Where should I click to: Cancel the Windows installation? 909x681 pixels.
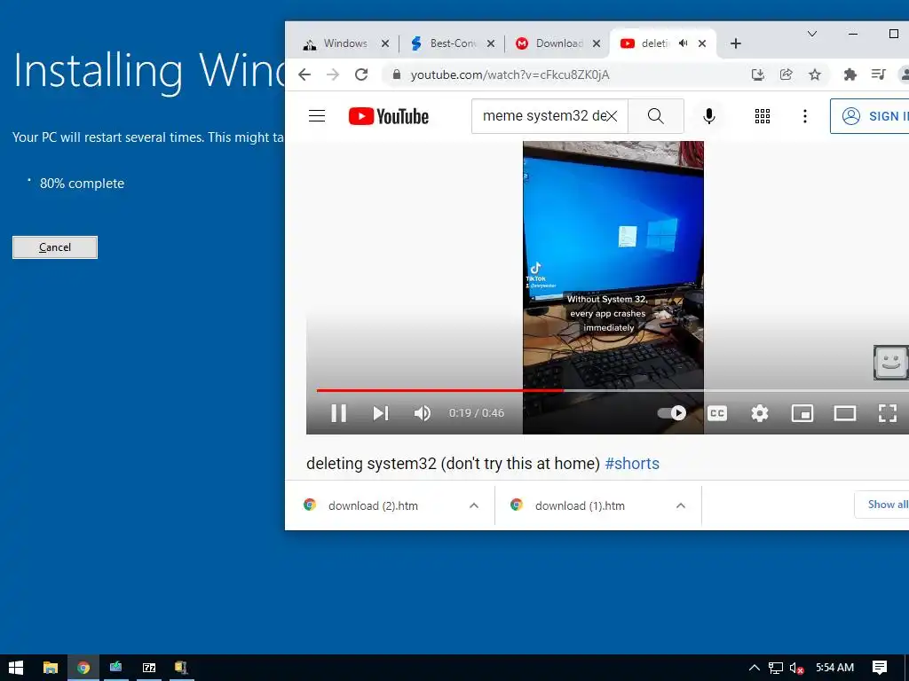[55, 247]
